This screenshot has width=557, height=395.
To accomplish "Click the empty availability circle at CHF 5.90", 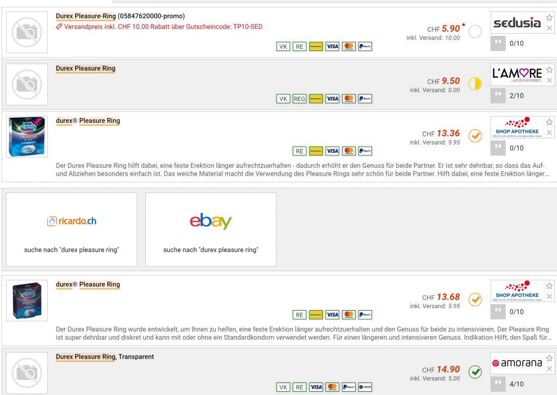I will 475,32.
